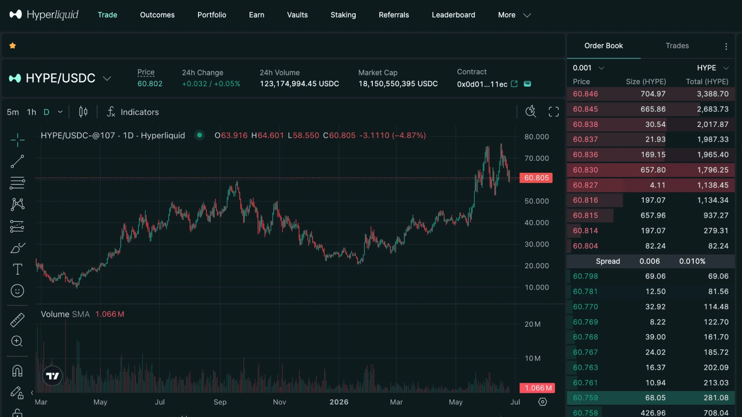Open the Indicators panel
The width and height of the screenshot is (742, 417).
click(x=133, y=112)
